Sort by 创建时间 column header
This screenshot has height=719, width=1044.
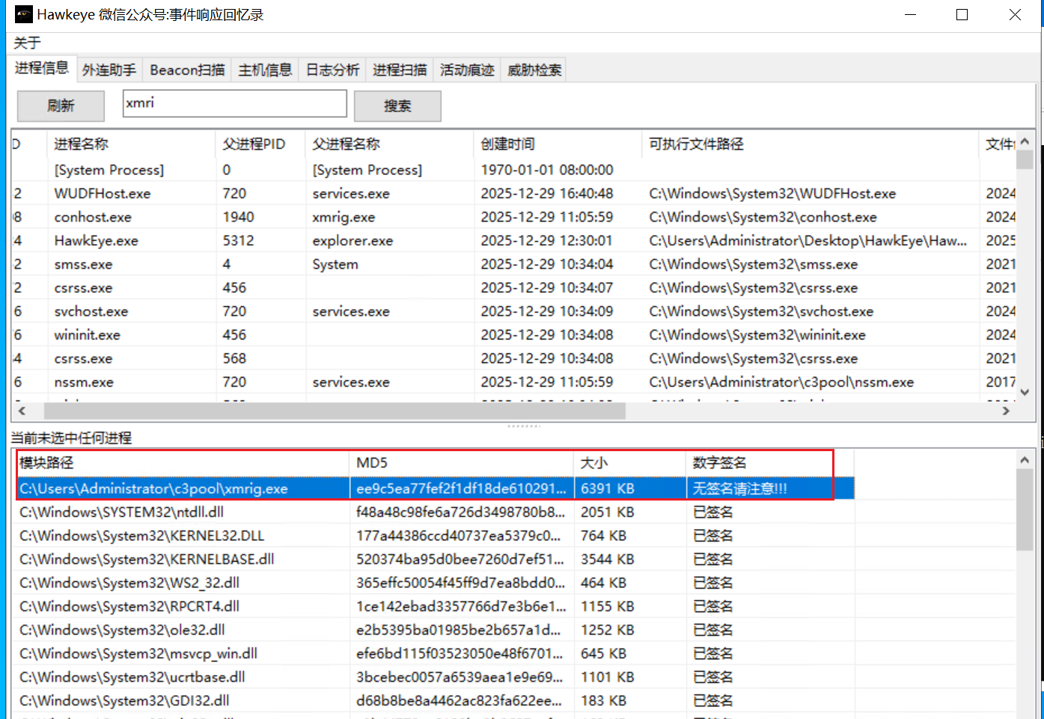tap(508, 144)
